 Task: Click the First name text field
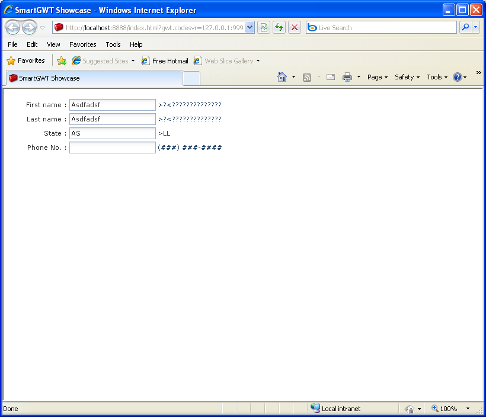click(x=113, y=105)
